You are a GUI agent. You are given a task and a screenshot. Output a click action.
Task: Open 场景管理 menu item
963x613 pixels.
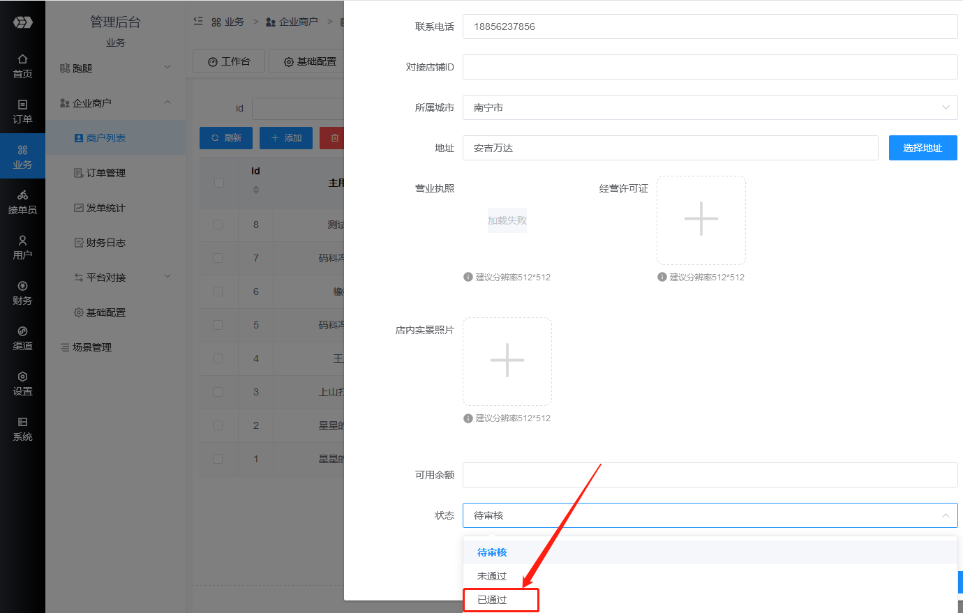tap(116, 347)
